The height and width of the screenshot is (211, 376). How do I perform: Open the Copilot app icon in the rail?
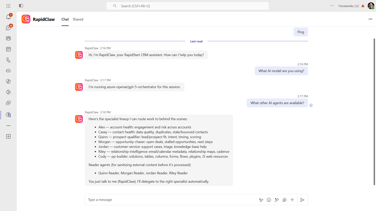[x=8, y=81]
